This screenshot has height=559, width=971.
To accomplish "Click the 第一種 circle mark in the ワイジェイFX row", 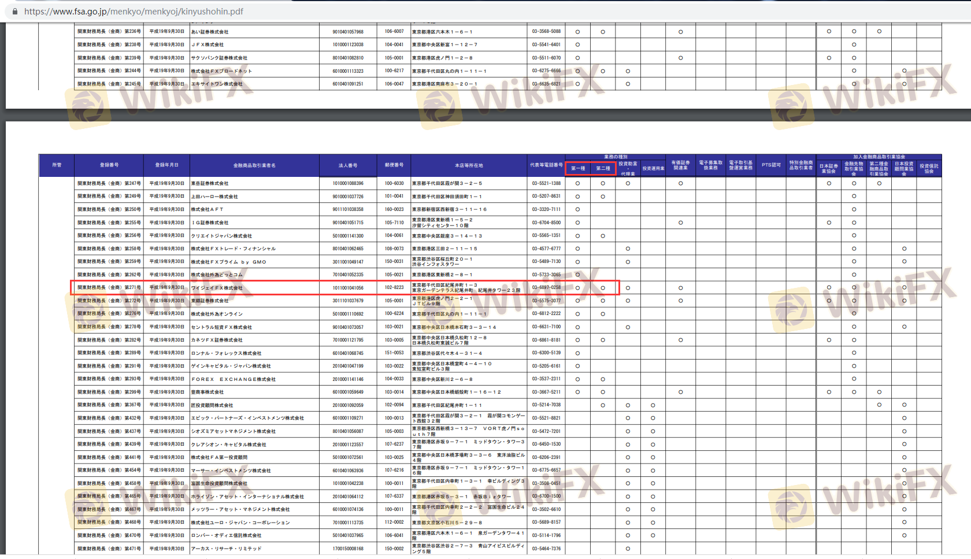I will click(577, 288).
